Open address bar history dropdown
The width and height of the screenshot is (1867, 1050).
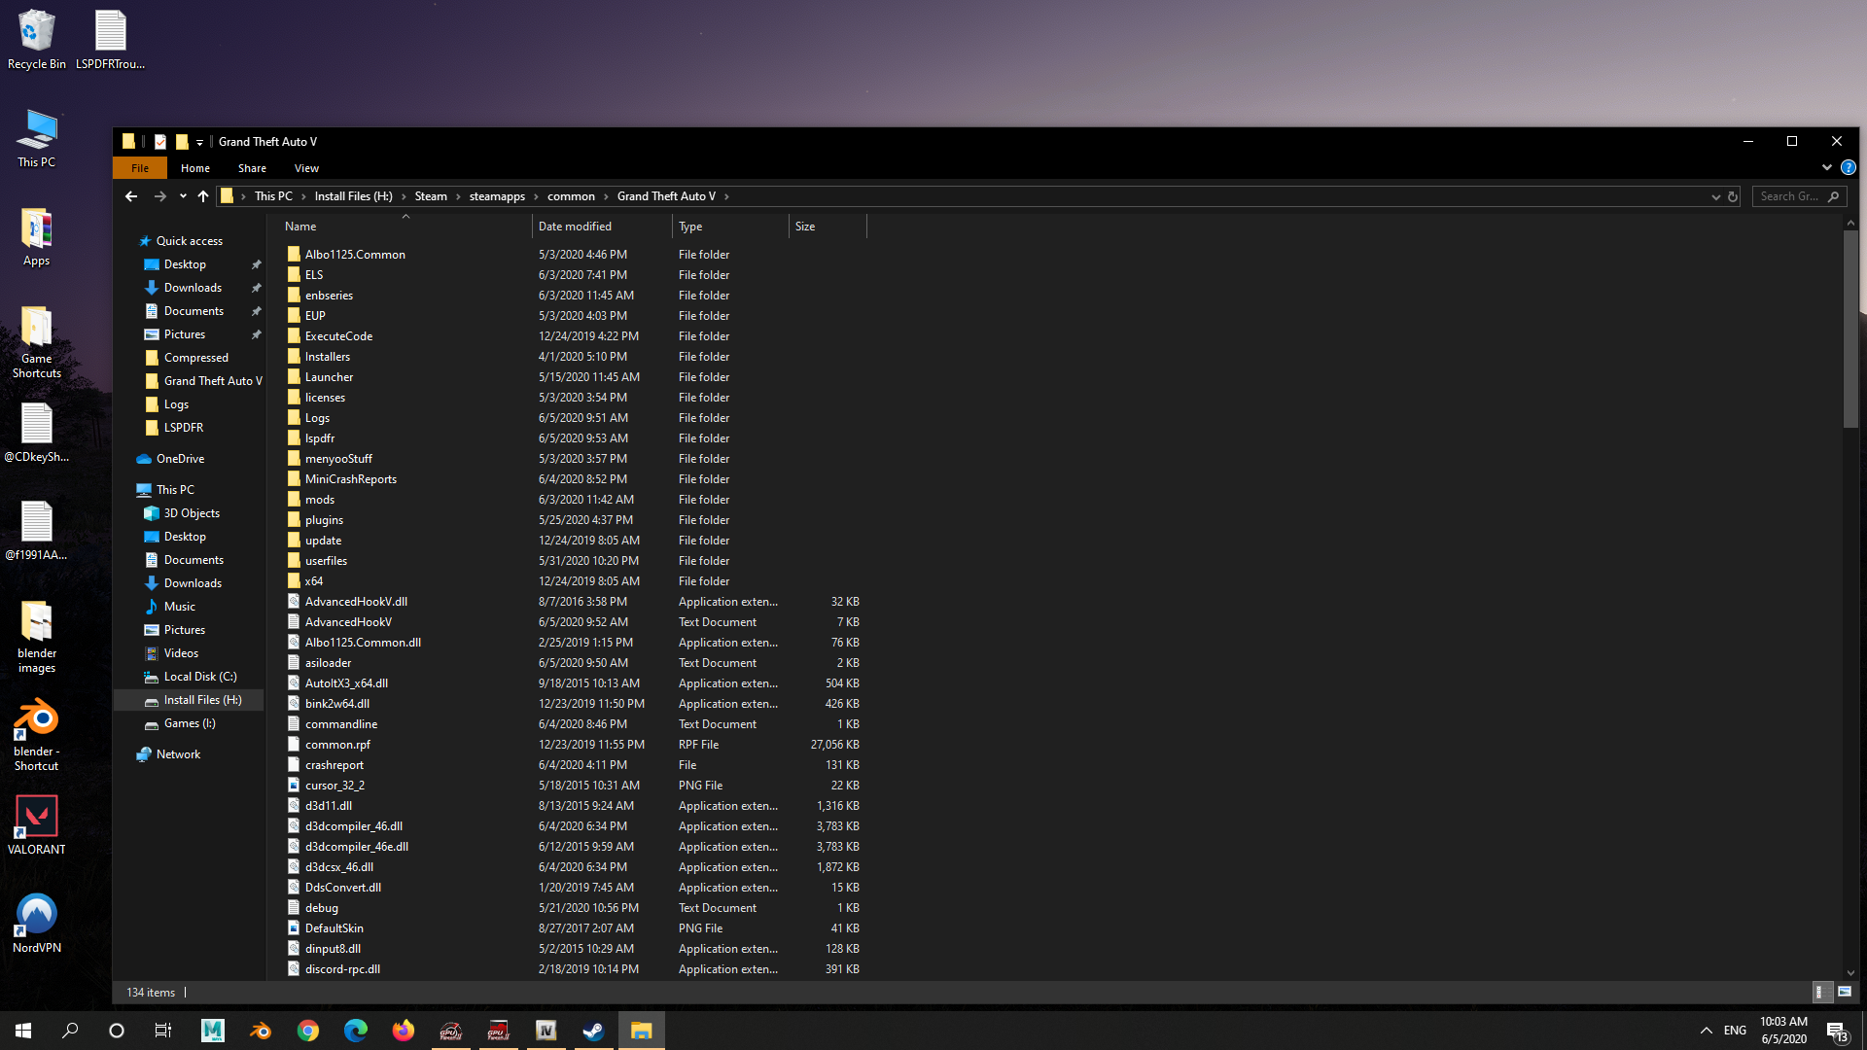pos(1715,196)
